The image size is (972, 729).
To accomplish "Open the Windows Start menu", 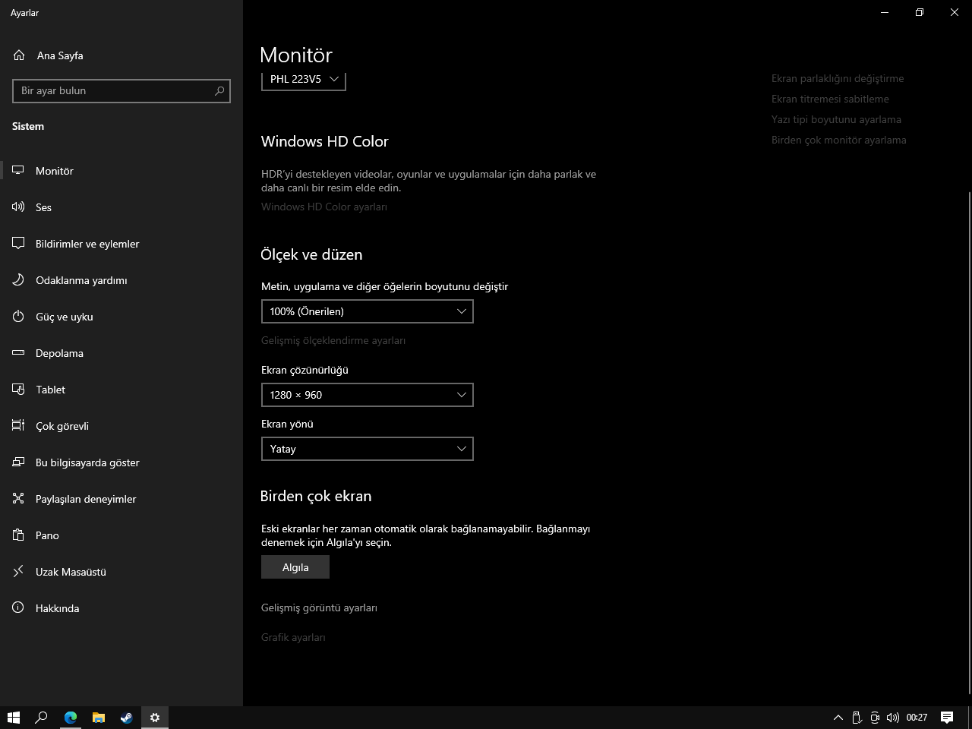I will pos(14,718).
